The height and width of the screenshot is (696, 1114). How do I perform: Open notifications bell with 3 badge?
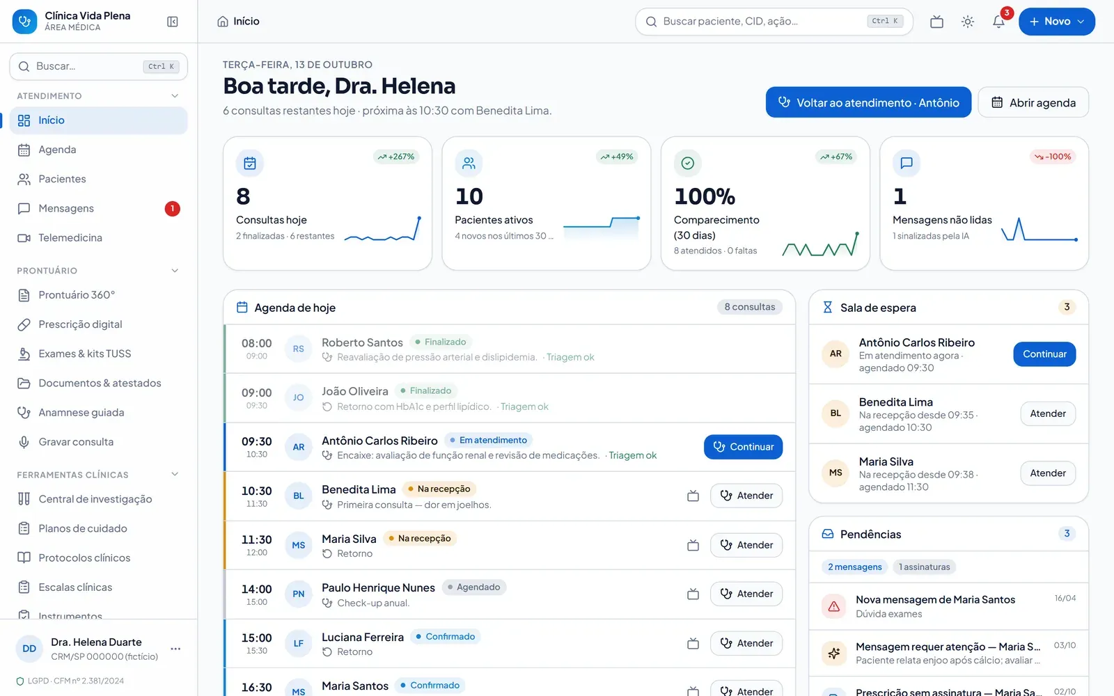click(998, 22)
